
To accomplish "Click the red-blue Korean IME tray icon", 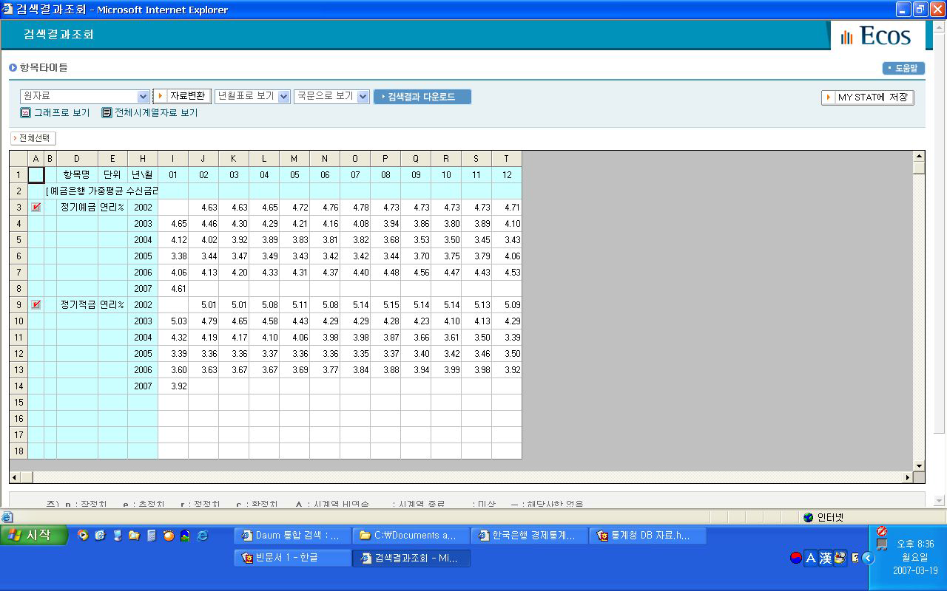I will [x=796, y=558].
